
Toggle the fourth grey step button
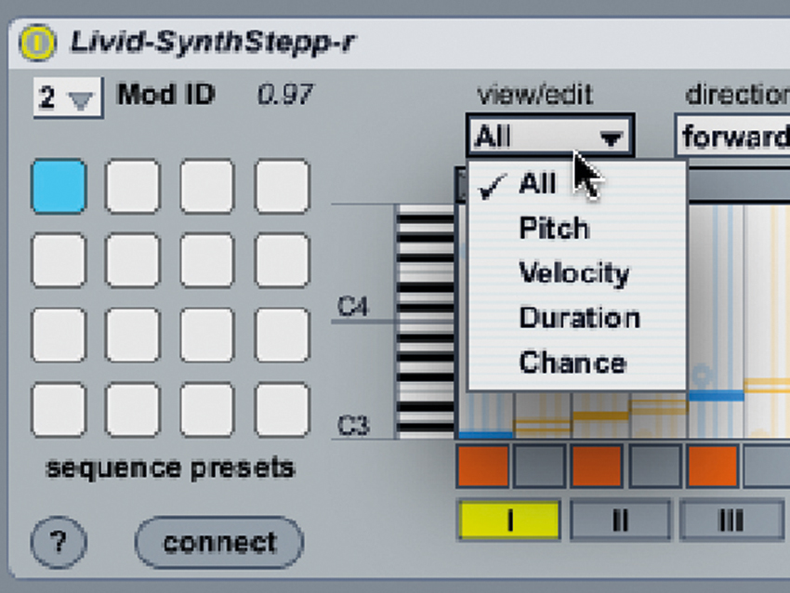click(x=654, y=466)
